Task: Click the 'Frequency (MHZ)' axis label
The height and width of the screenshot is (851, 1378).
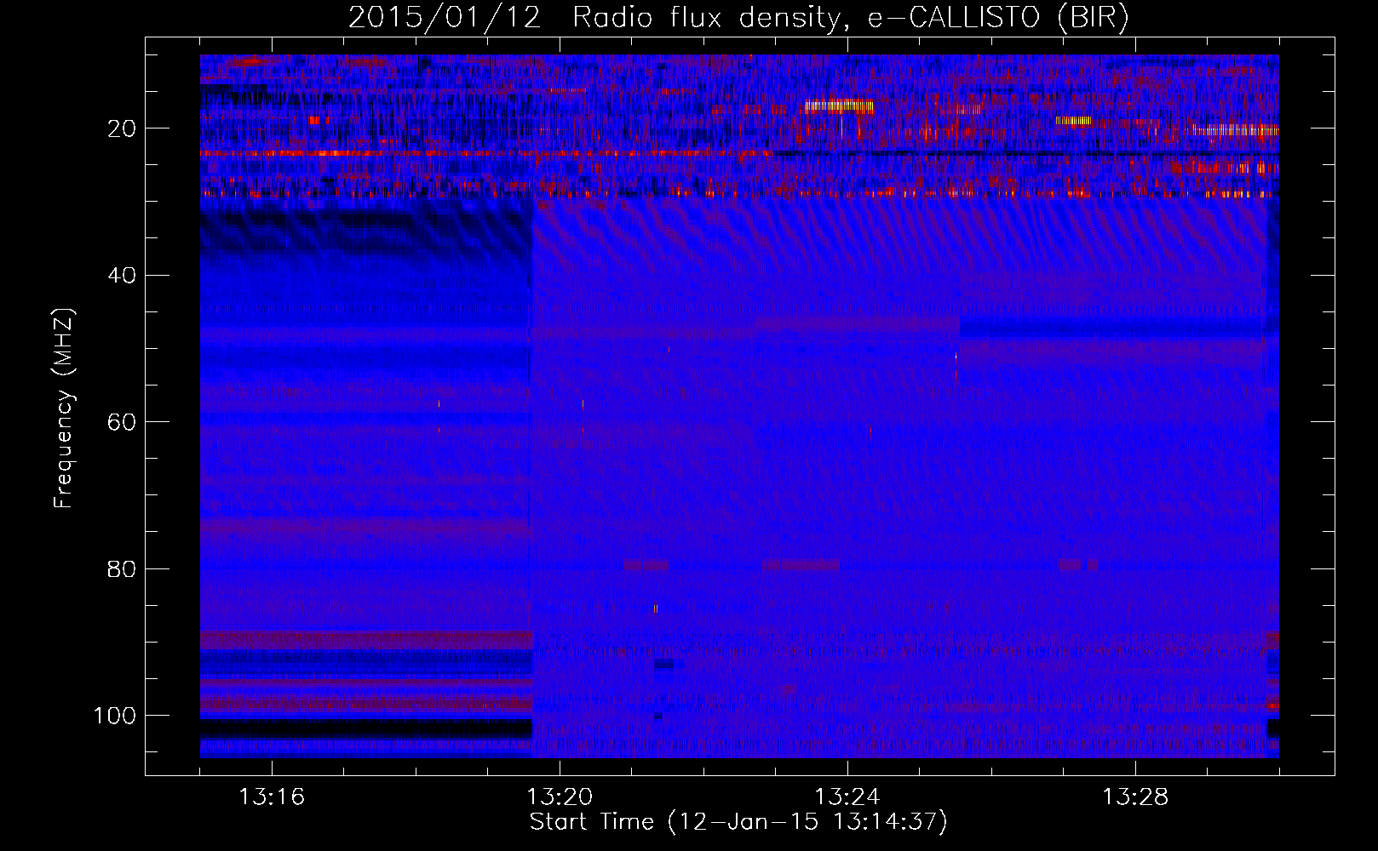Action: coord(65,408)
